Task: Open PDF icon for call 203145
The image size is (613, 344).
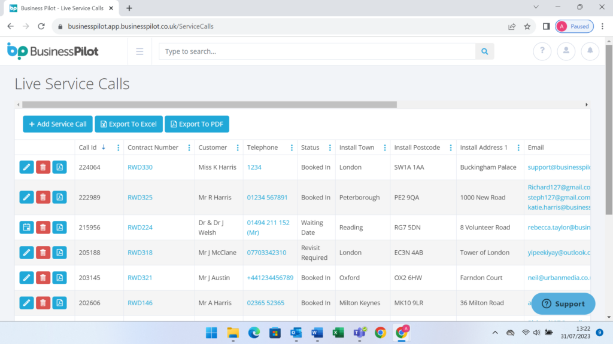Action: [x=59, y=277]
